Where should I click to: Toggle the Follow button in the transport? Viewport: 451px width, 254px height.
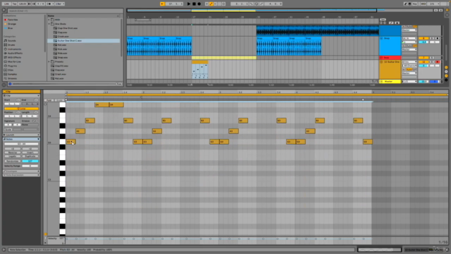(x=162, y=4)
